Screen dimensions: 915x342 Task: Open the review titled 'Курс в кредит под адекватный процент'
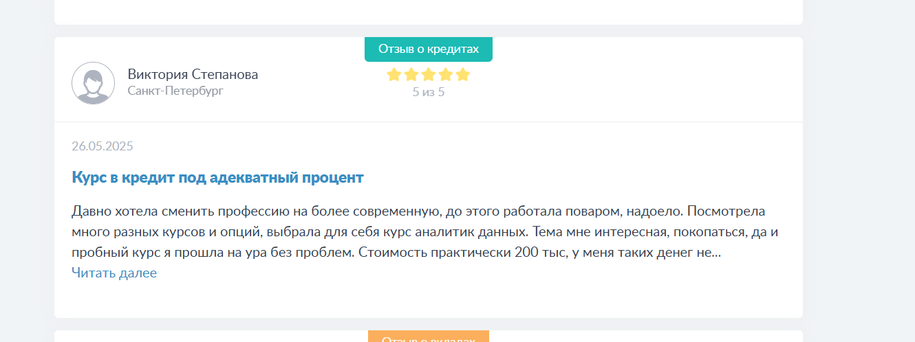click(x=217, y=178)
